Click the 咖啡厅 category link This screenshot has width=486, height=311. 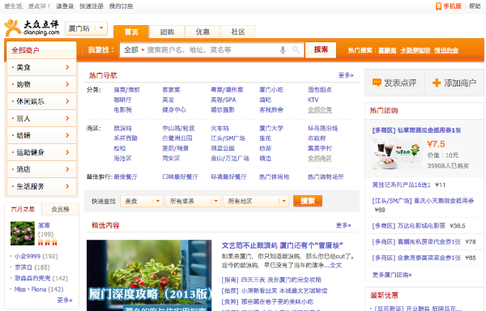[122, 100]
